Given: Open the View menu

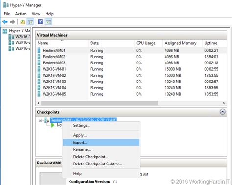Looking at the screenshot, I should click(36, 14).
